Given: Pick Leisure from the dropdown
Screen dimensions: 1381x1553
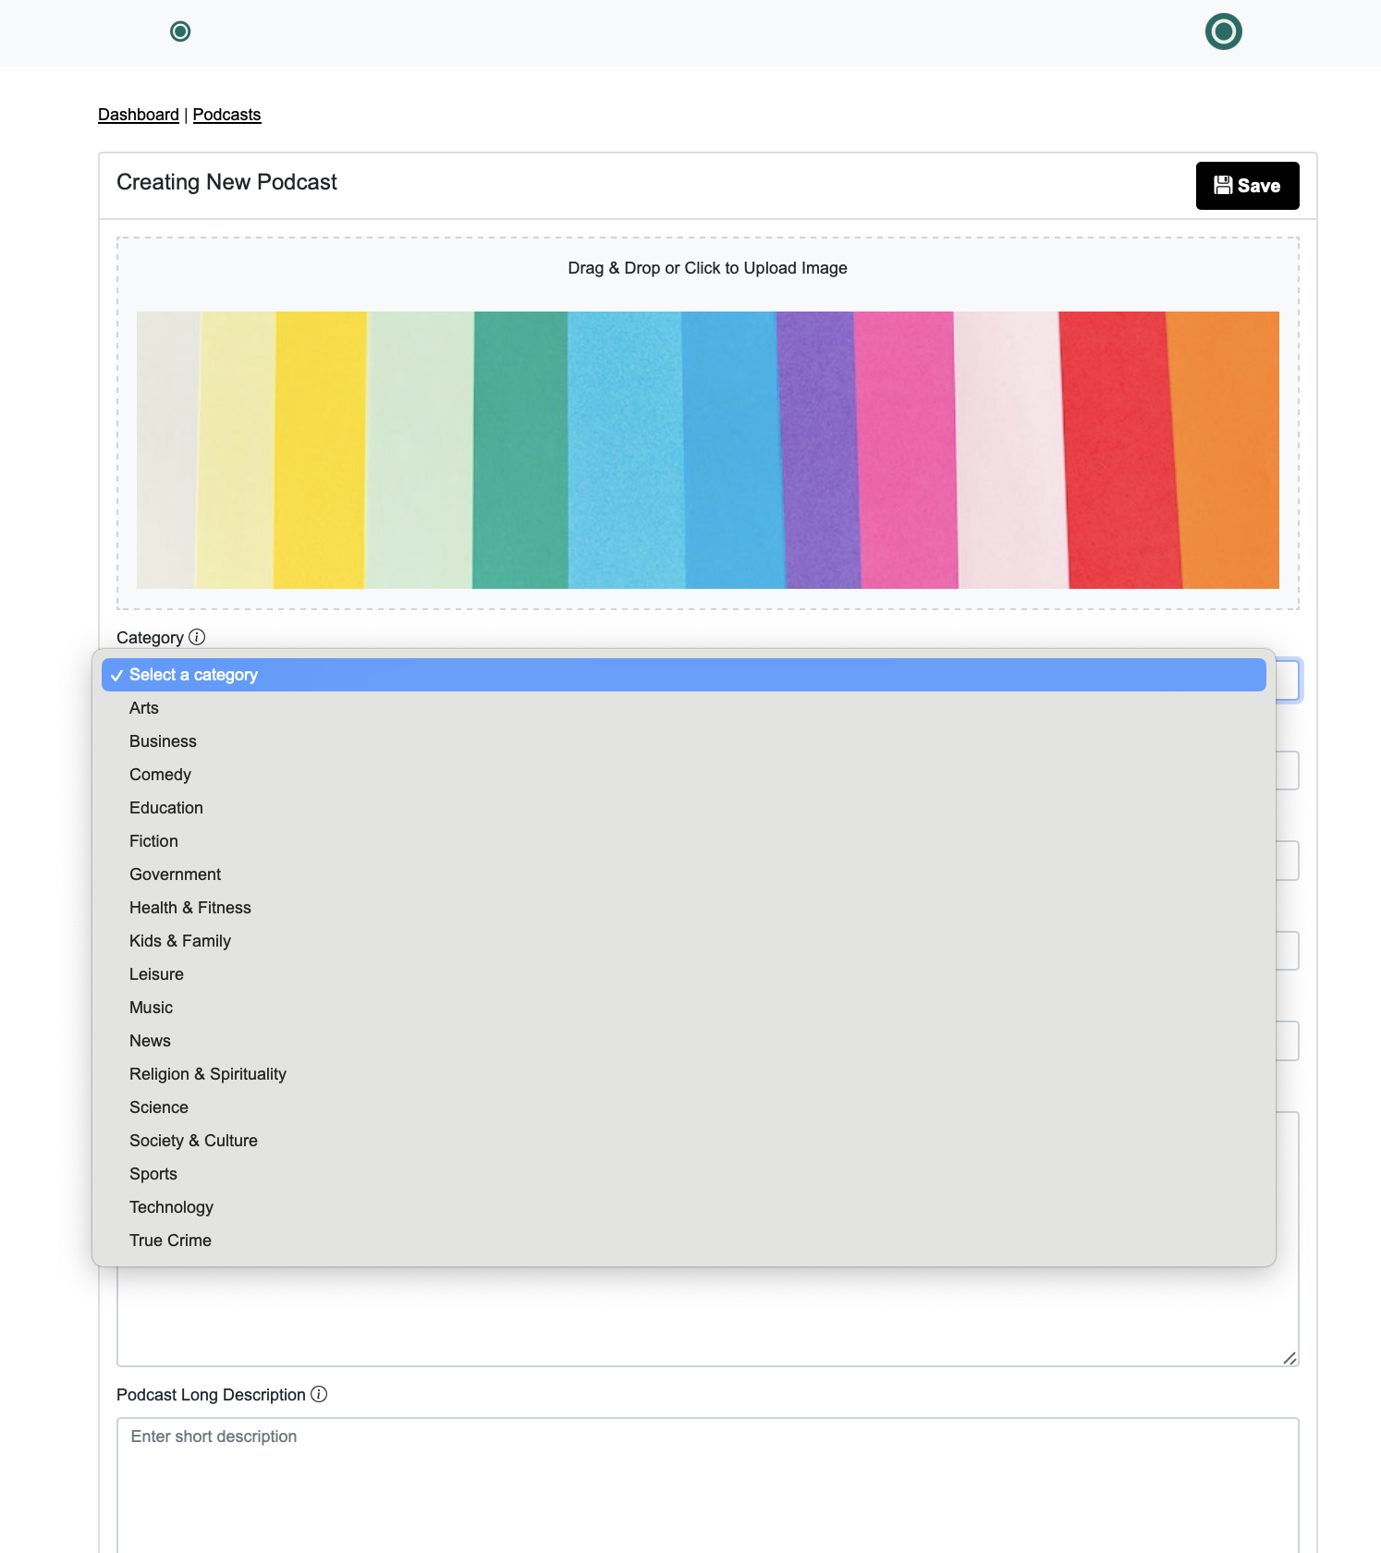Looking at the screenshot, I should pyautogui.click(x=684, y=974).
